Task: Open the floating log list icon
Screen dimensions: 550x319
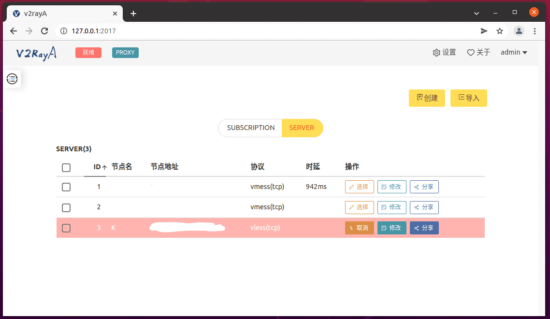Action: click(12, 79)
